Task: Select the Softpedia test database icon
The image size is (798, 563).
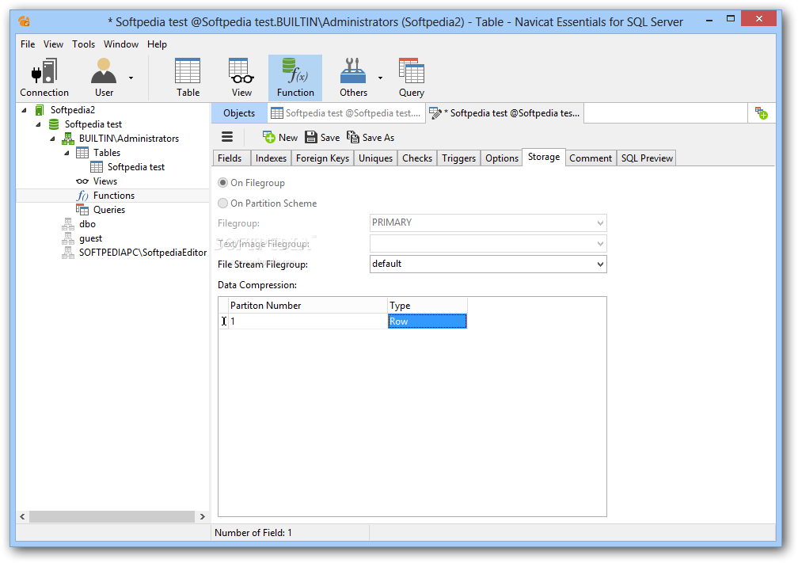Action: point(54,124)
